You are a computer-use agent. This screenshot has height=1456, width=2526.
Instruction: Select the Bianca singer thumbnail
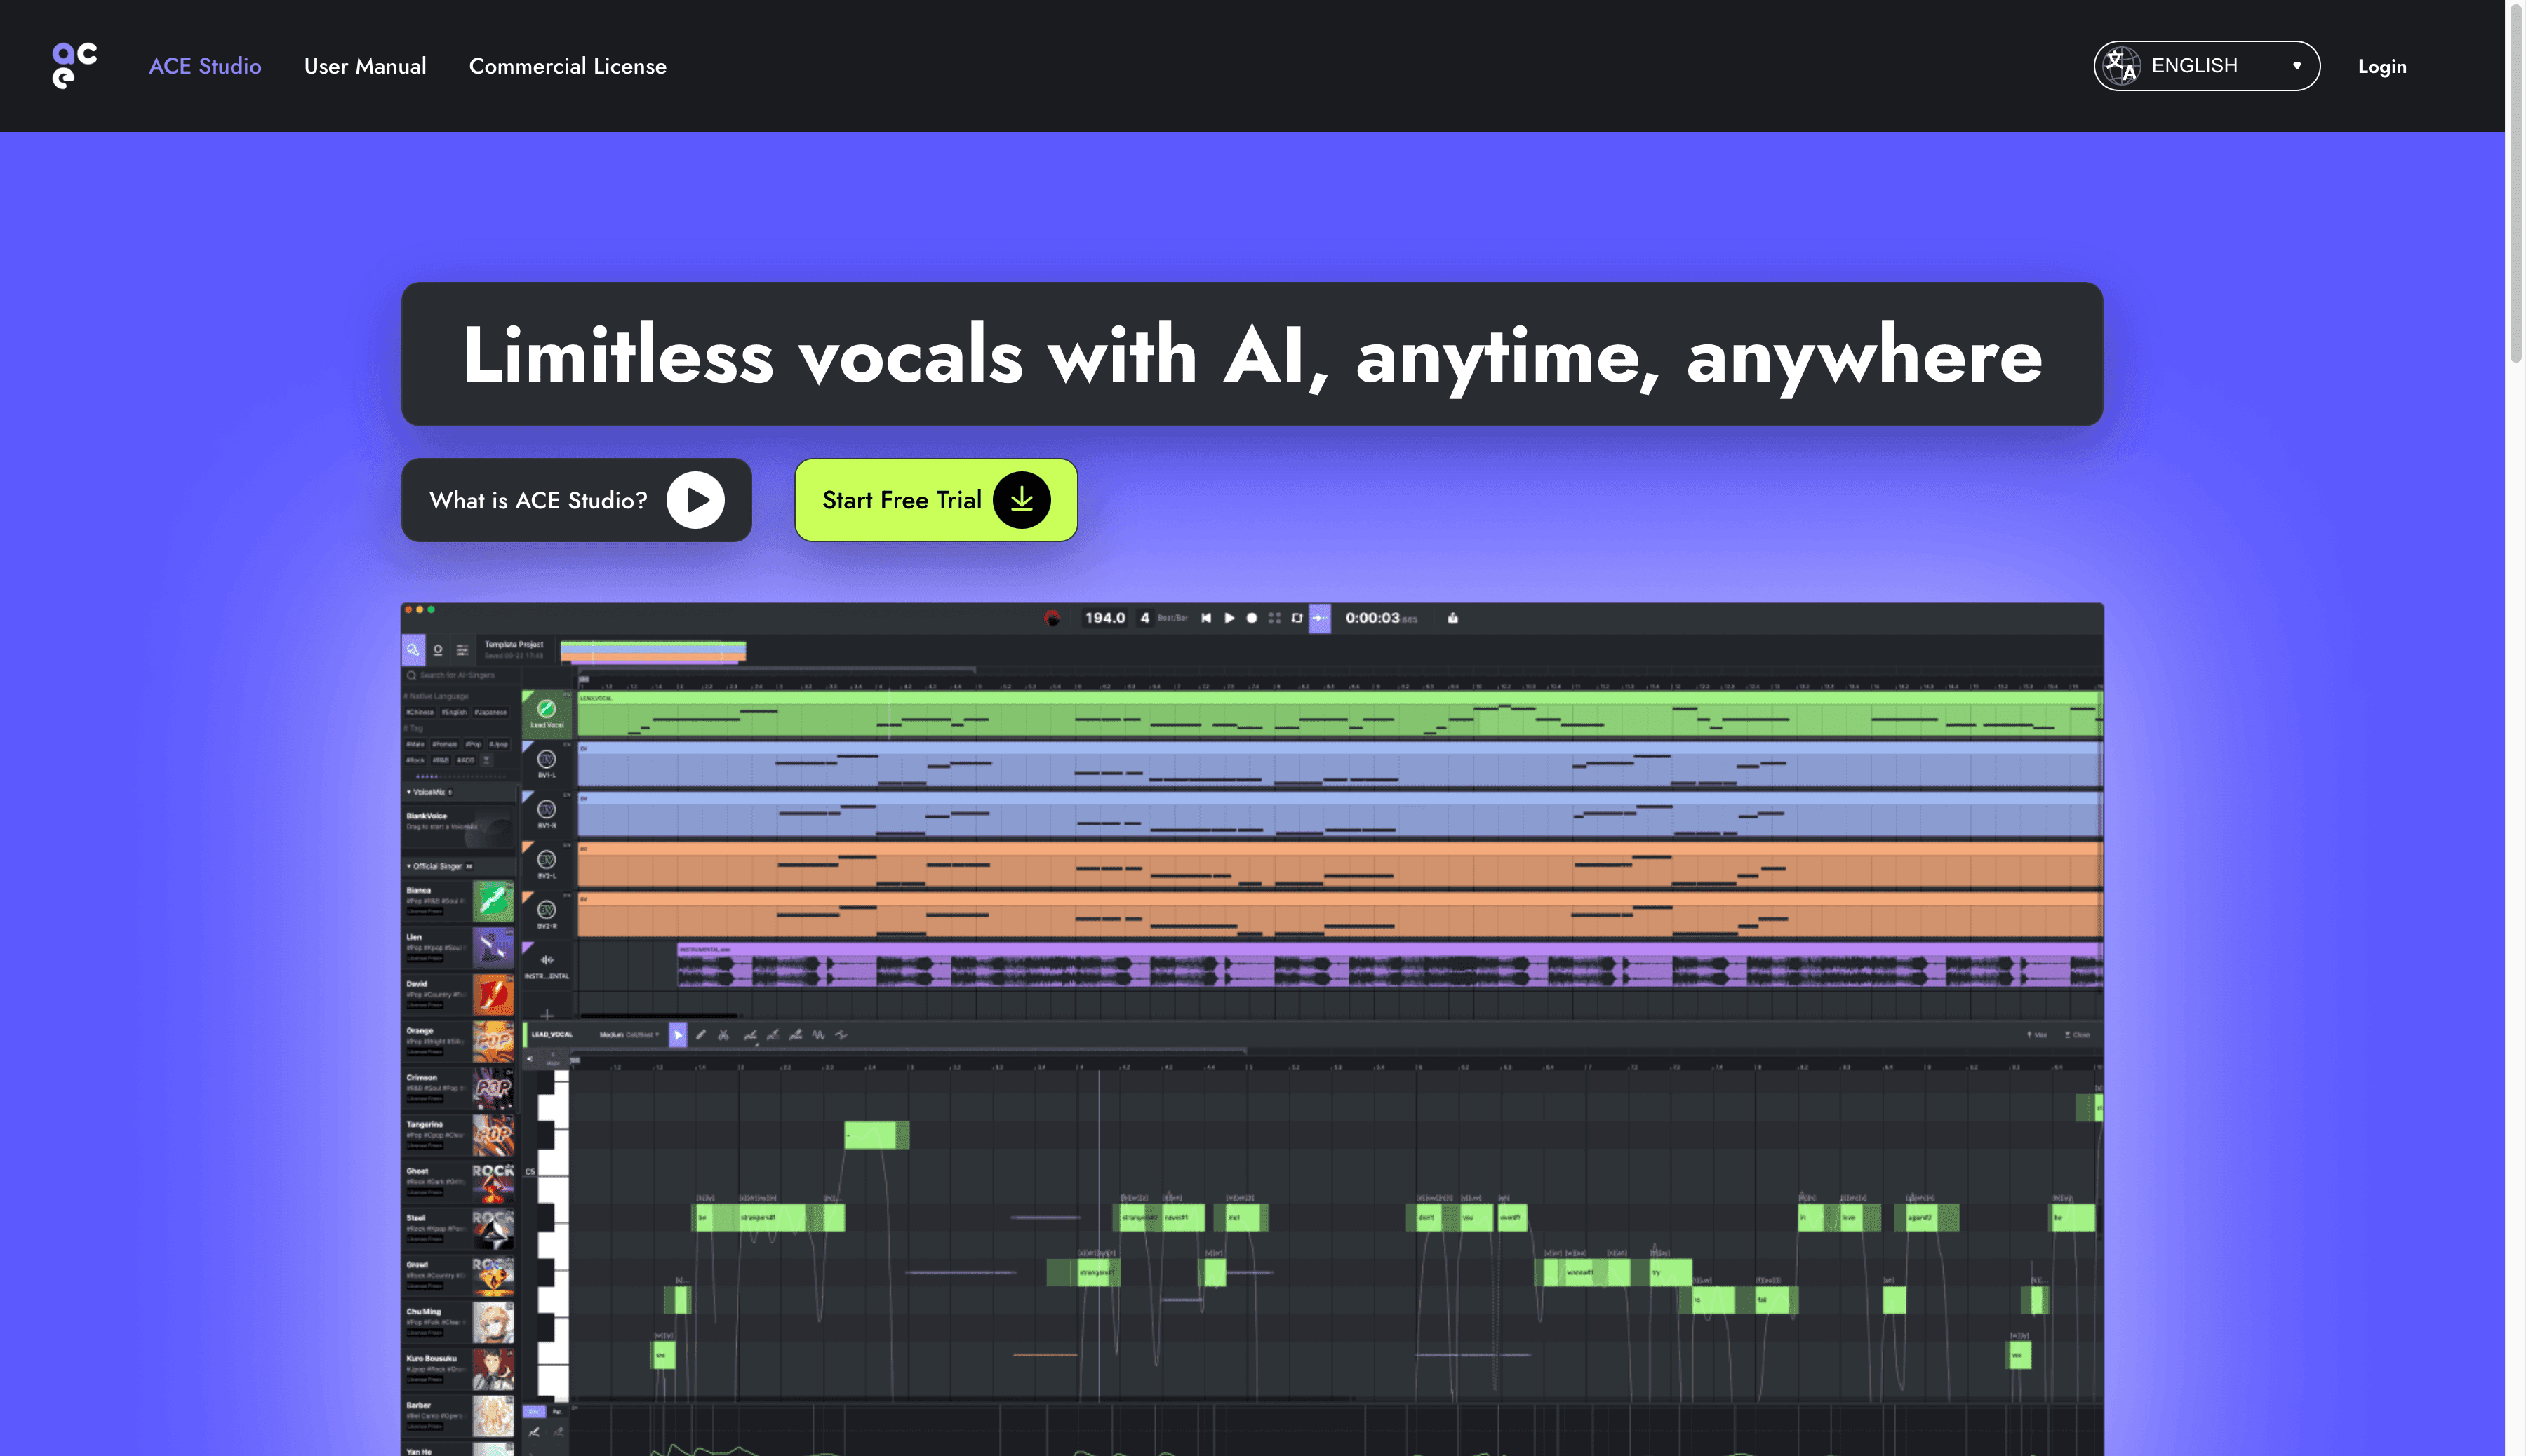click(x=492, y=901)
